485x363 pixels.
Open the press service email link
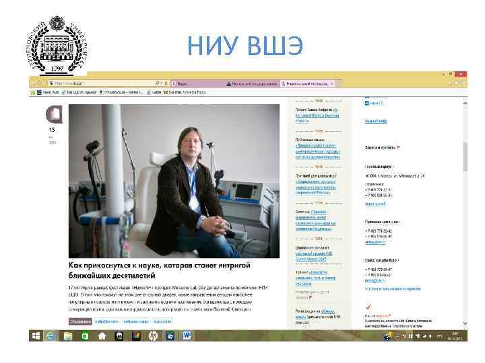pyautogui.click(x=375, y=280)
